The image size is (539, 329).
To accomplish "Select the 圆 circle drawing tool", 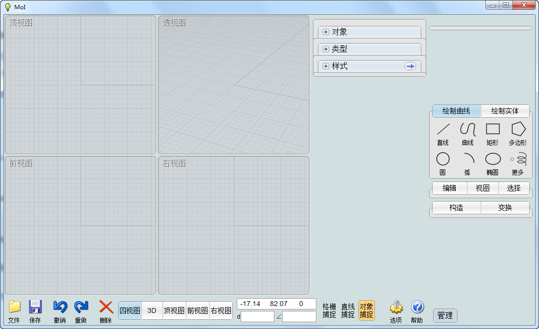I will tap(442, 163).
